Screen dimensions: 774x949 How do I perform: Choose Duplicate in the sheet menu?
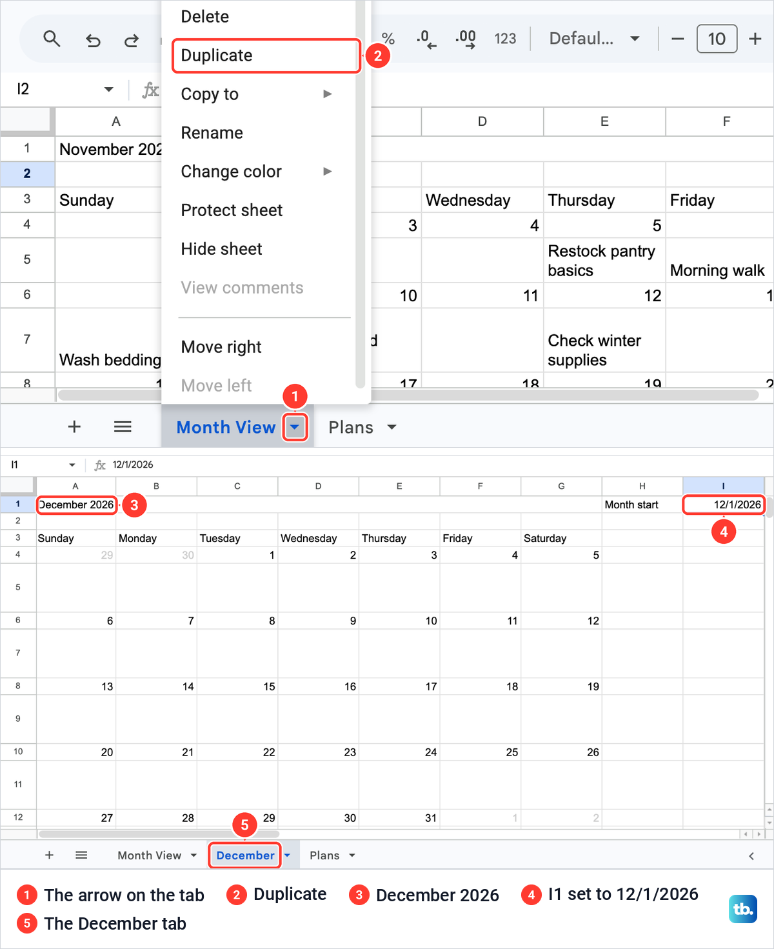(266, 55)
